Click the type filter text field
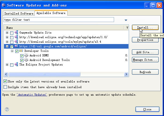 click(x=59, y=20)
